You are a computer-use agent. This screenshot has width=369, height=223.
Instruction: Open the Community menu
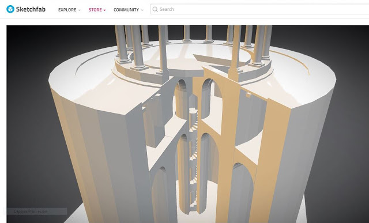[x=126, y=10]
